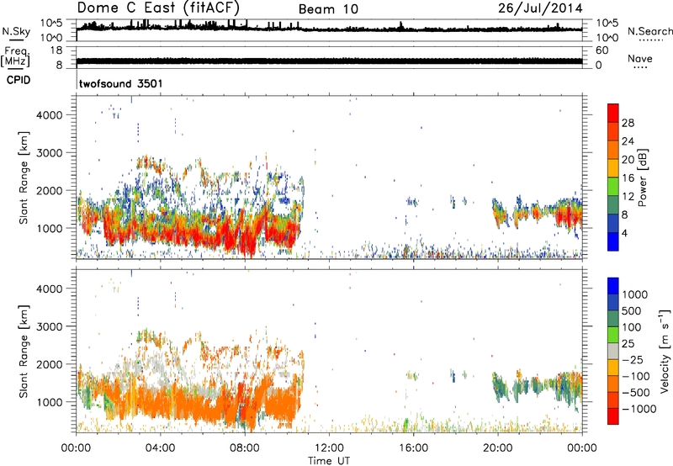673x466 pixels.
Task: Click 'Slant Range [km]' label of velocity panel
Action: [24, 351]
